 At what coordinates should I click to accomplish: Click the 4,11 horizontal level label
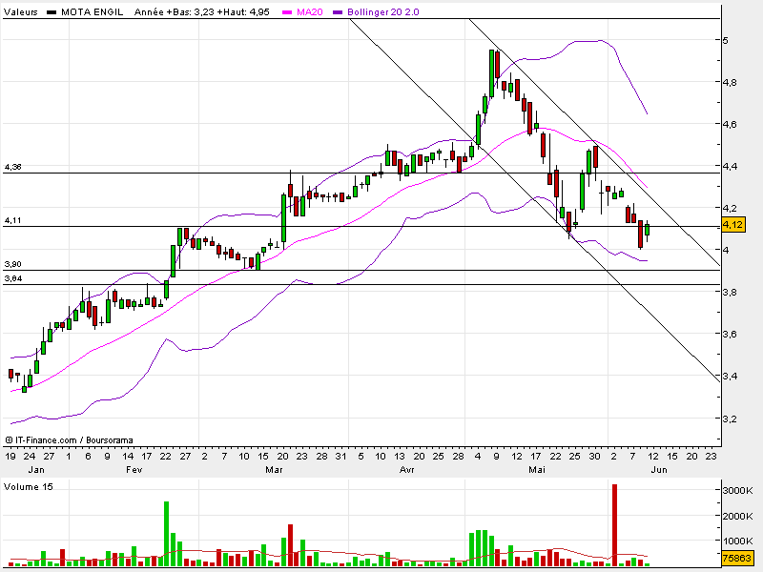click(x=13, y=220)
